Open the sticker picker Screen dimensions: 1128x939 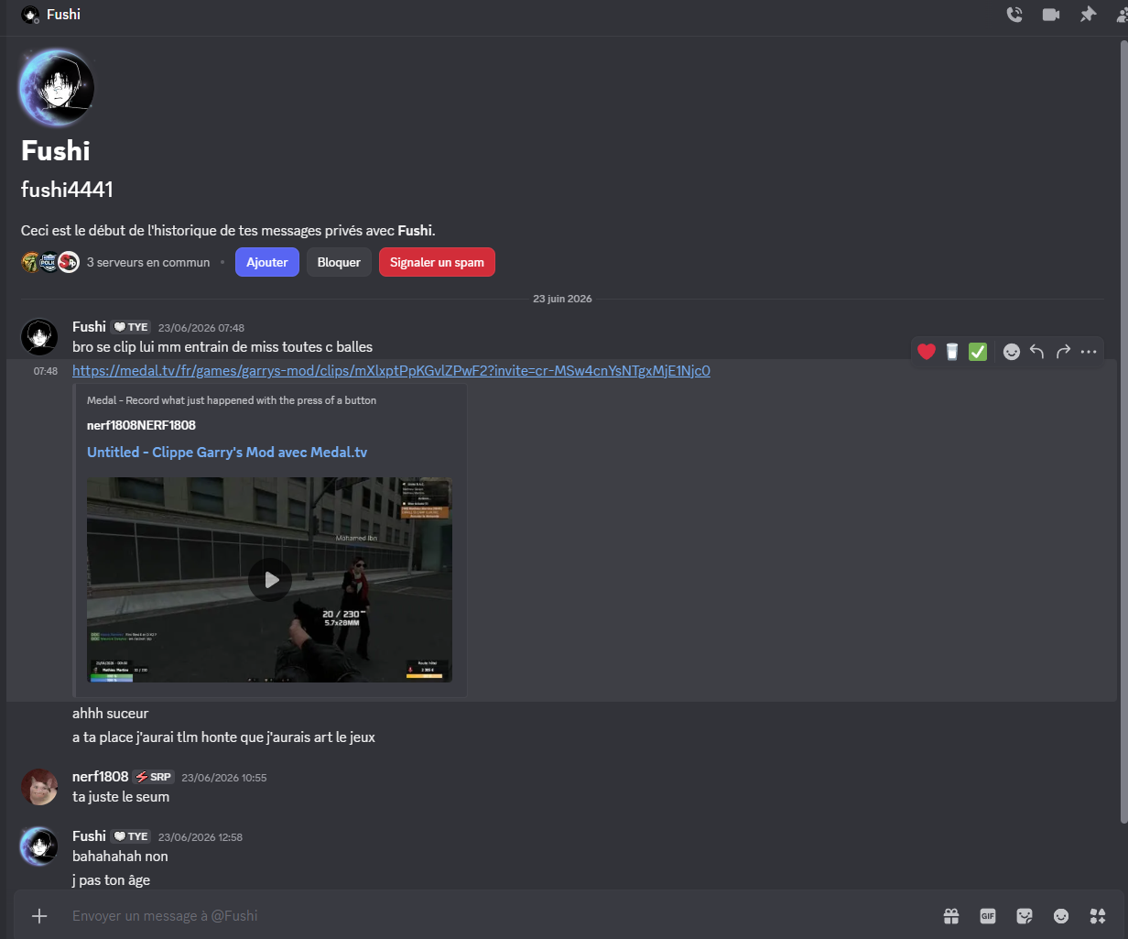(x=1025, y=916)
